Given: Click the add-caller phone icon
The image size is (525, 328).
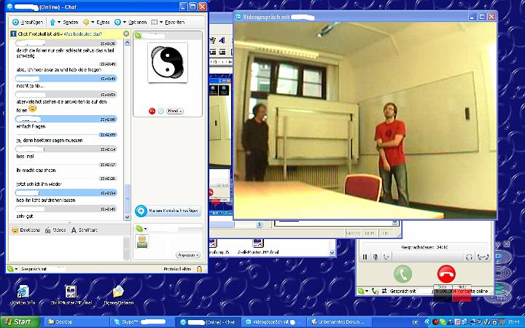Looking at the screenshot, I should [386, 257].
